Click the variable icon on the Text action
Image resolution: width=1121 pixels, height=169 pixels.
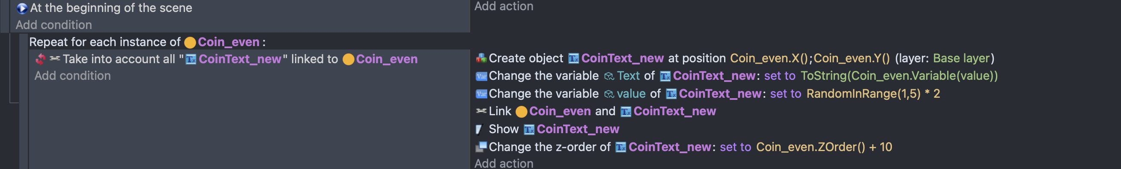(481, 76)
